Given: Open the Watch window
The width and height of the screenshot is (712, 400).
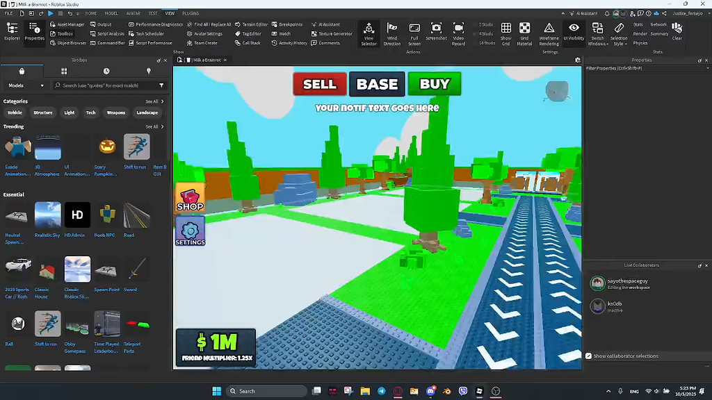Looking at the screenshot, I should point(281,33).
